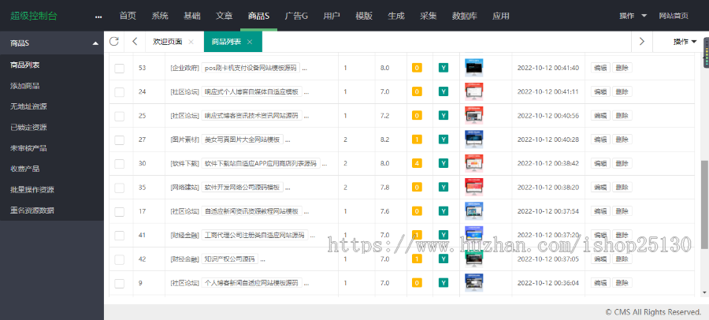709x320 pixels.
Task: Click the orange 4 badge in row 30
Action: pos(417,163)
